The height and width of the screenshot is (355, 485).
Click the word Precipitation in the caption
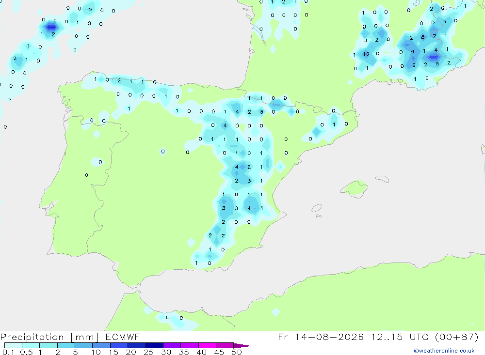[32, 337]
